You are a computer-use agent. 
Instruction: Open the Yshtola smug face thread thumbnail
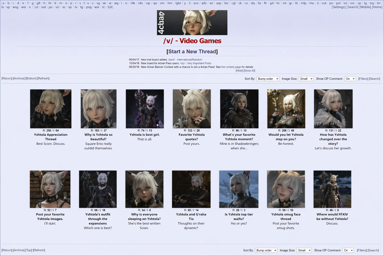click(x=286, y=189)
